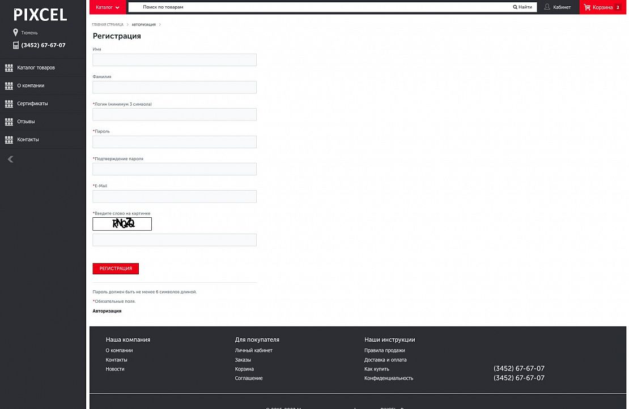The image size is (629, 409).
Task: Expand the red Каталог dropdown
Action: pos(108,7)
